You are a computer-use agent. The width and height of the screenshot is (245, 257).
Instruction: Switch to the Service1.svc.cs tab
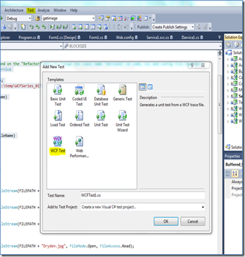(160, 37)
